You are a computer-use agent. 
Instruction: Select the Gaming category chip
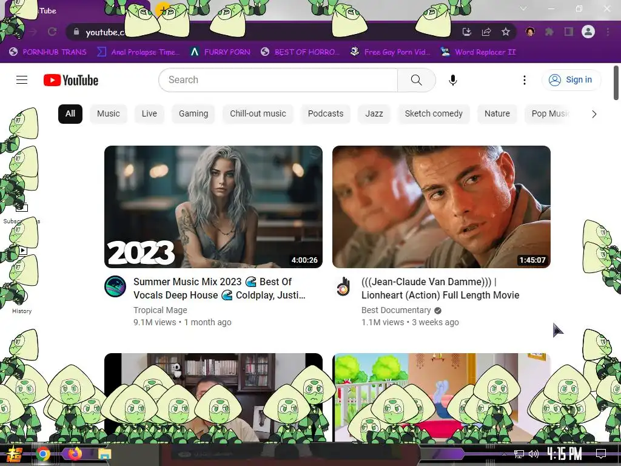click(x=193, y=113)
